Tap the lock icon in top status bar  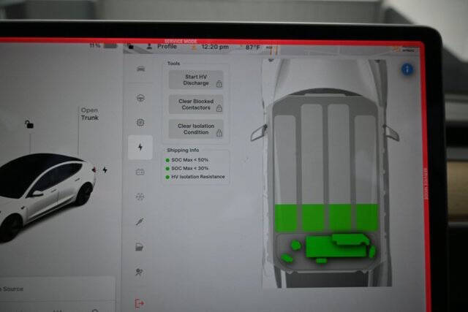click(130, 46)
